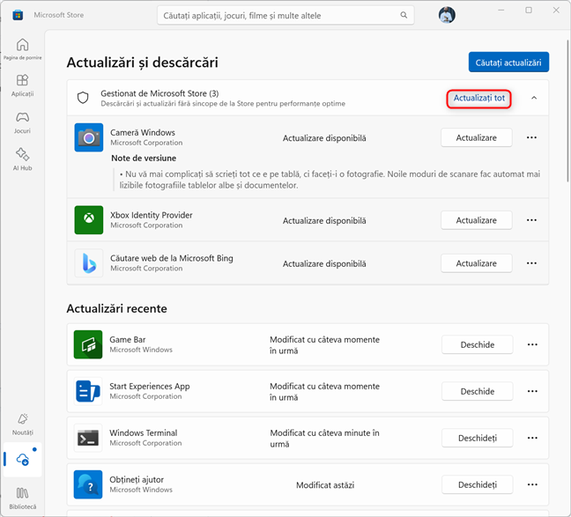Image resolution: width=571 pixels, height=517 pixels.
Task: Open more options for Cameră Windows
Action: (x=531, y=137)
